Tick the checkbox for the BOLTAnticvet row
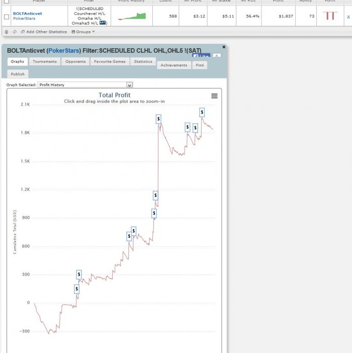 [x=7, y=17]
